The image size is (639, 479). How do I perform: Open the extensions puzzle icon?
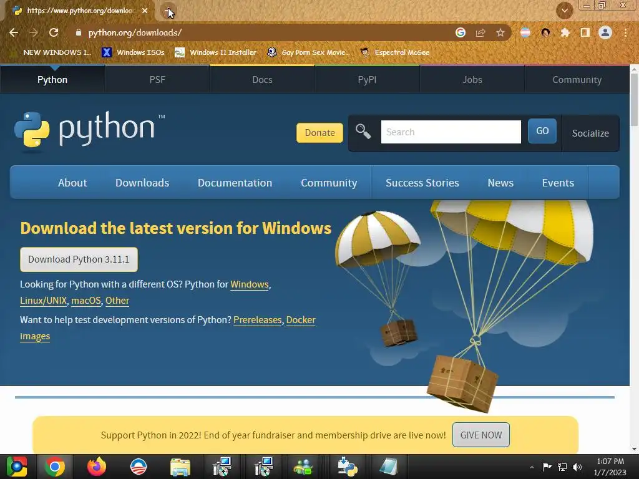click(565, 32)
